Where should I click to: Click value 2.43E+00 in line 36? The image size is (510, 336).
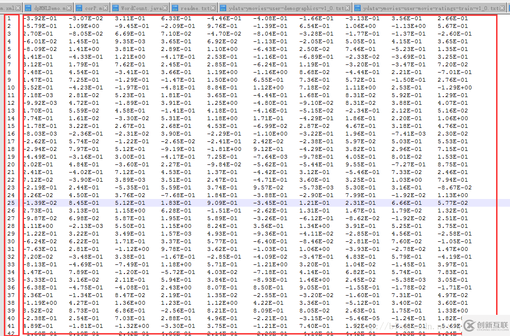click(176, 287)
